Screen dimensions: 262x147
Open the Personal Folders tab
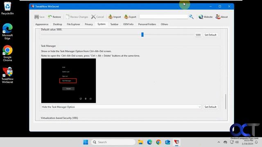click(147, 24)
